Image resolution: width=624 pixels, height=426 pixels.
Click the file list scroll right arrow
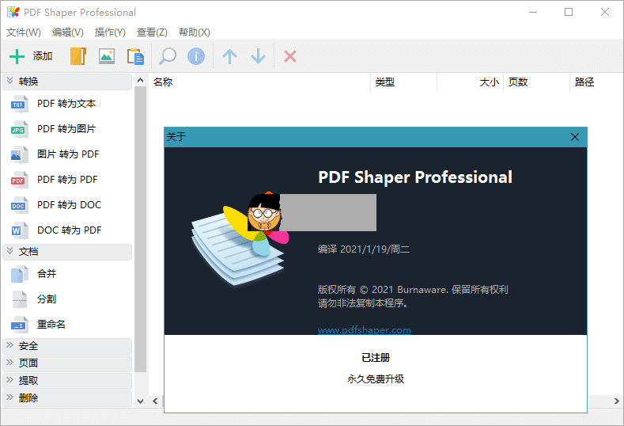click(x=616, y=401)
